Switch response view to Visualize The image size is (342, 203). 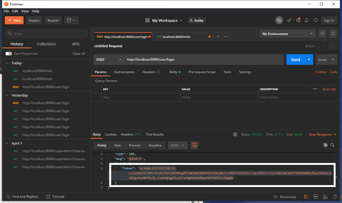coord(155,145)
